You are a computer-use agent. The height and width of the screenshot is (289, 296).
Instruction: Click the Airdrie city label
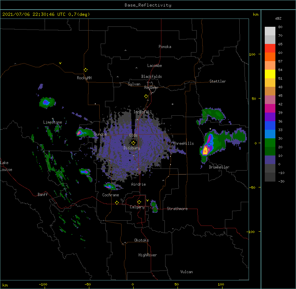click(x=139, y=184)
